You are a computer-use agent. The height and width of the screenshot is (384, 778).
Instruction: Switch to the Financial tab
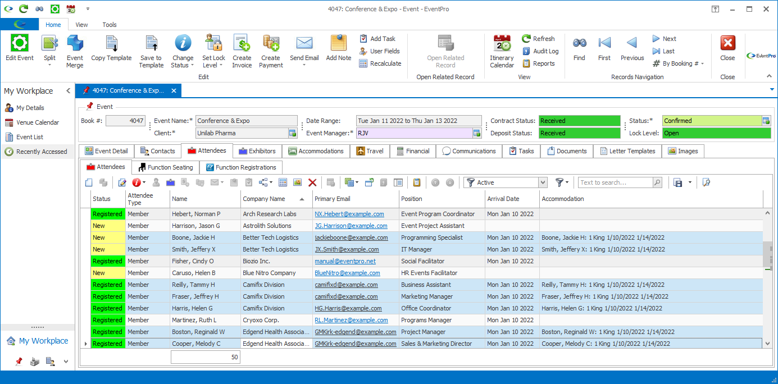(413, 151)
